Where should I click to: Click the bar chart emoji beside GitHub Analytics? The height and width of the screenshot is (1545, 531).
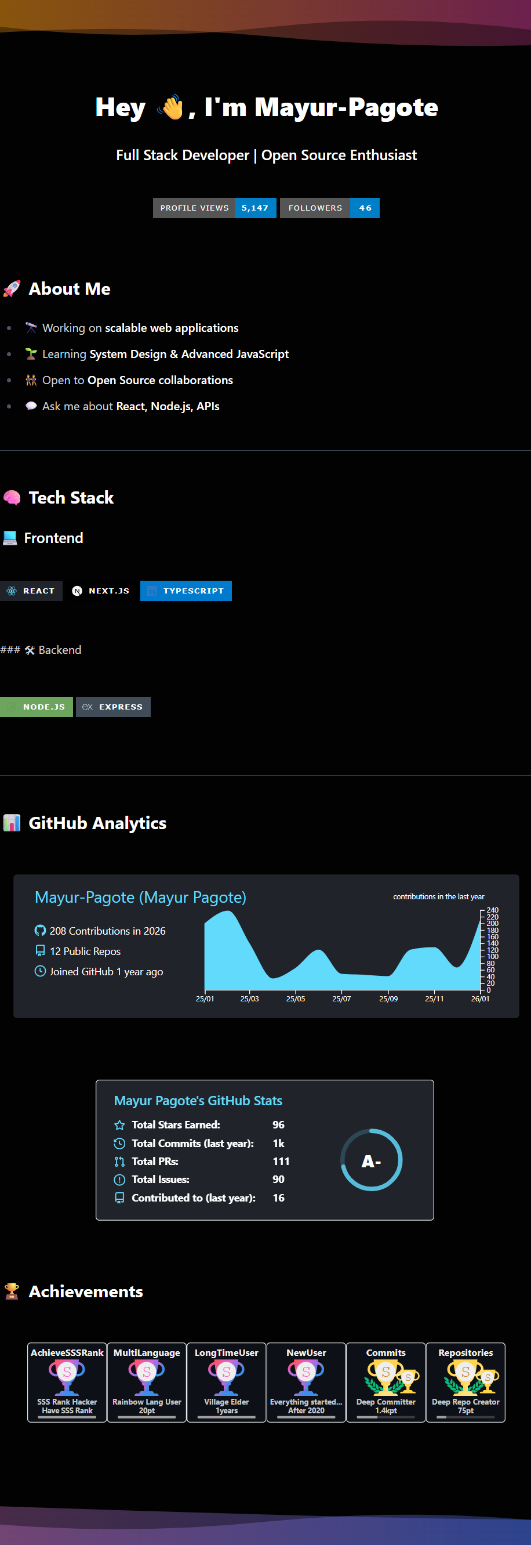pyautogui.click(x=12, y=823)
